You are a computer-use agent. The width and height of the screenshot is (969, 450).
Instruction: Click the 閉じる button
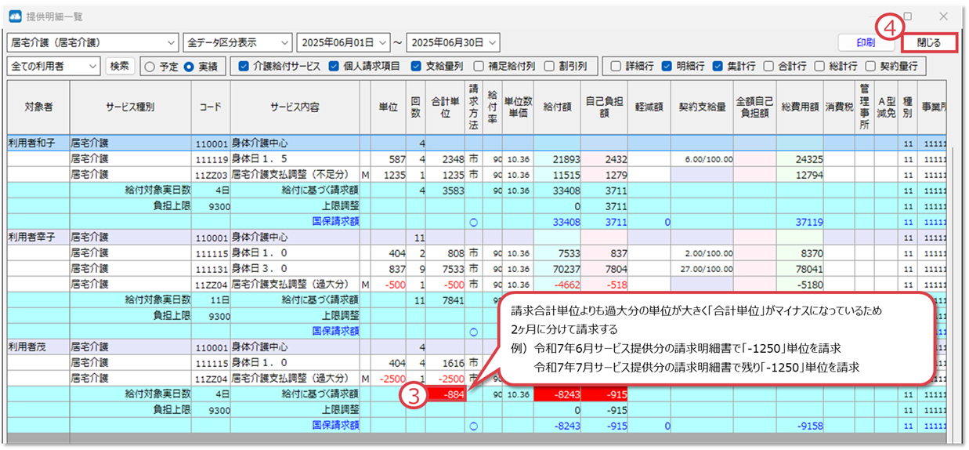pyautogui.click(x=929, y=42)
